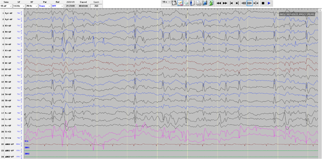Image resolution: width=322 pixels, height=159 pixels.
Task: Open the green trend graph icon
Action: [211, 3]
